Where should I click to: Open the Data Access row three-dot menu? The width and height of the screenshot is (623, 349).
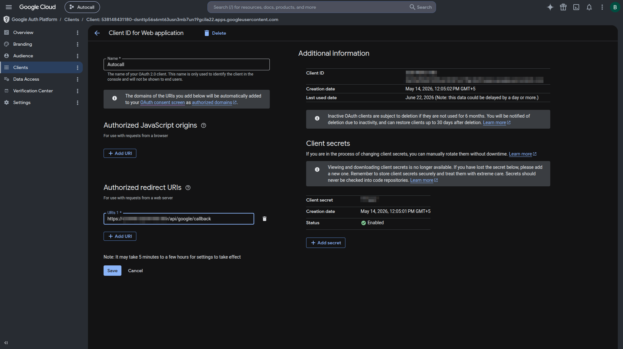pos(77,79)
